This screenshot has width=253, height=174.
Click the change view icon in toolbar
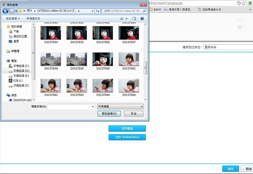point(122,18)
